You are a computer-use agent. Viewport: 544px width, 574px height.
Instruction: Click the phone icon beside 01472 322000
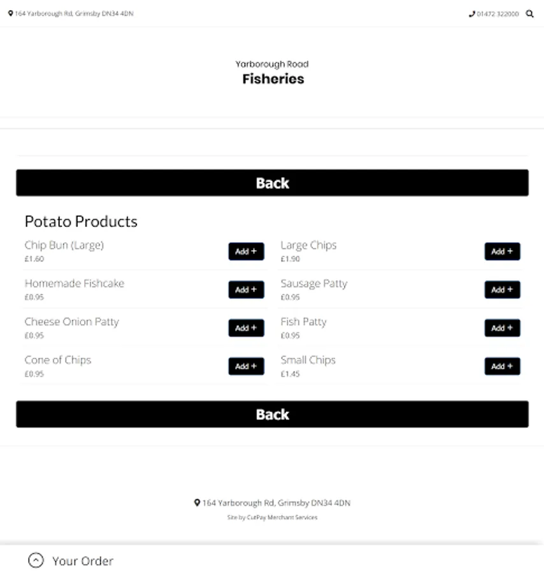tap(472, 13)
